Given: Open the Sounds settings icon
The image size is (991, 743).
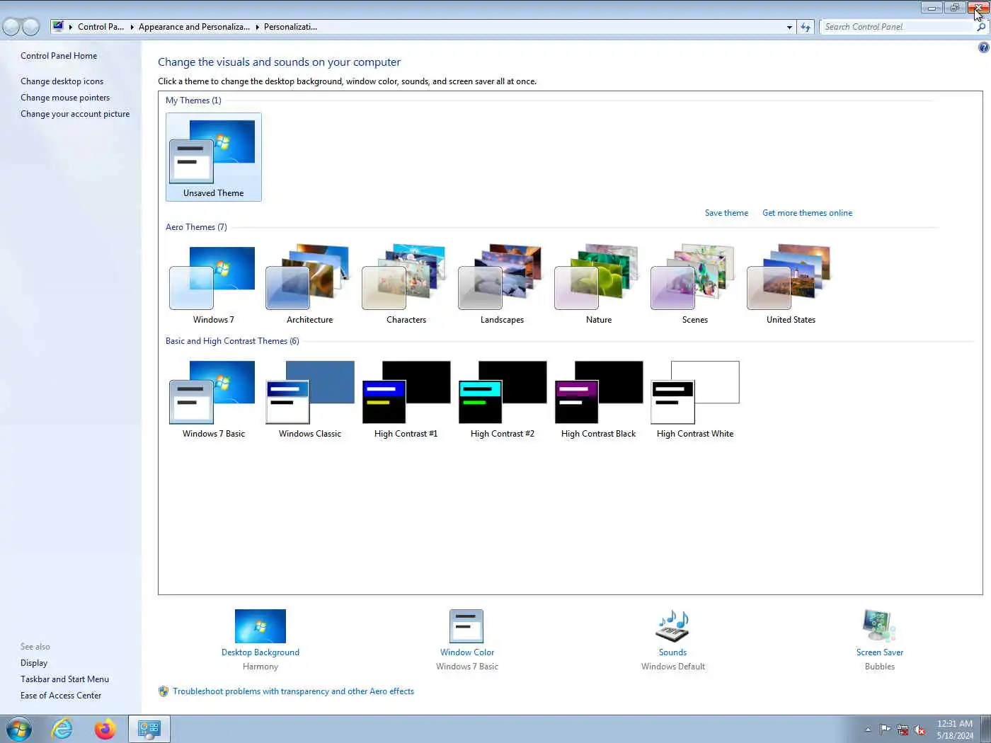Looking at the screenshot, I should coord(672,626).
